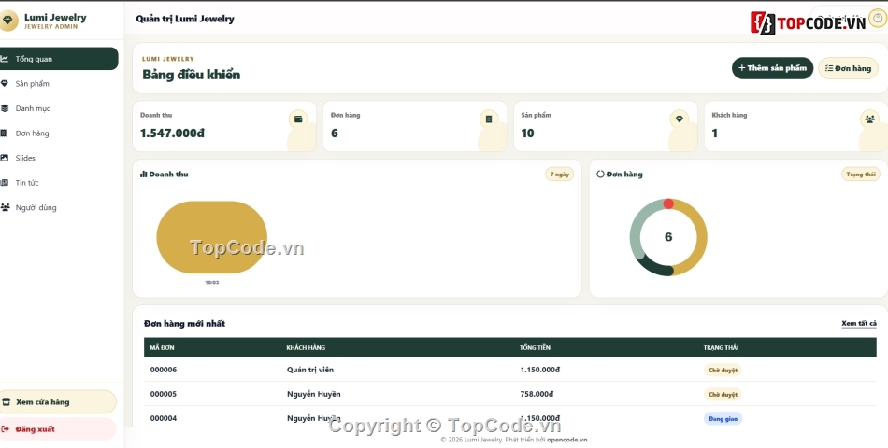Viewport: 888px width, 448px height.
Task: Open Người dùng in the sidebar
Action: 58,207
